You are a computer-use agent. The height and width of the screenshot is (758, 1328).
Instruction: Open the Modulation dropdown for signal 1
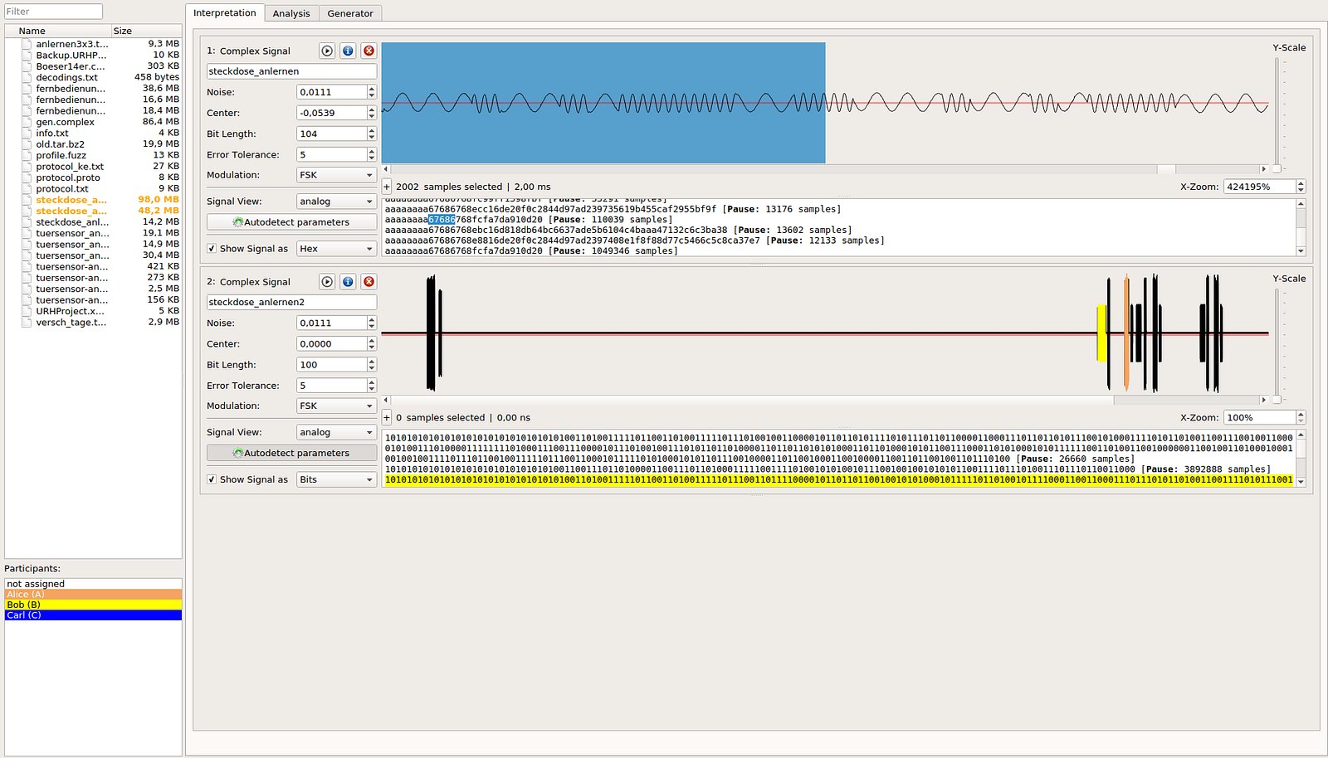tap(336, 175)
